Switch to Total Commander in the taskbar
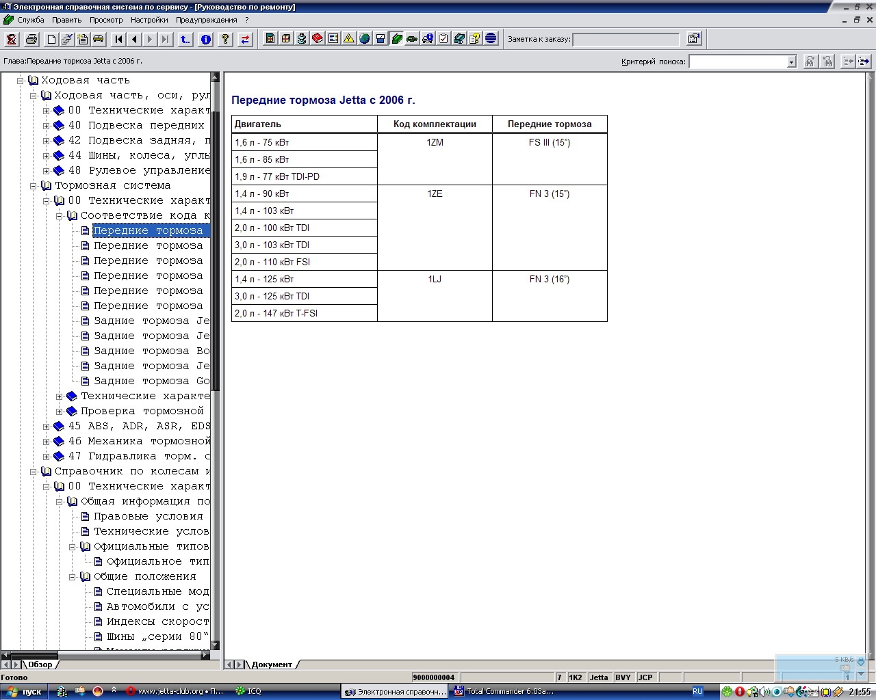 tap(504, 691)
